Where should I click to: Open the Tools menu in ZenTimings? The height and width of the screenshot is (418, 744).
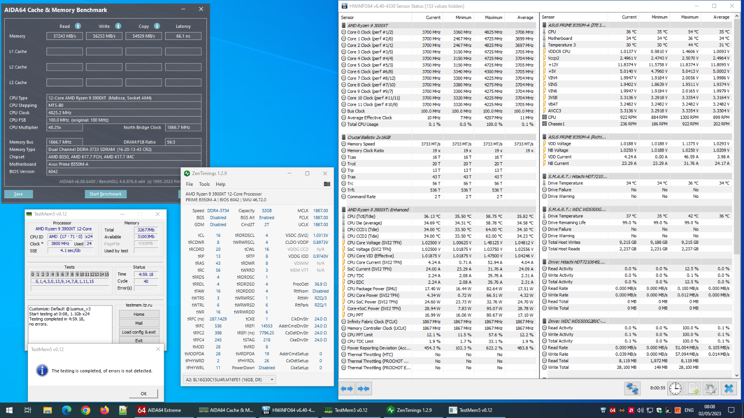205,184
